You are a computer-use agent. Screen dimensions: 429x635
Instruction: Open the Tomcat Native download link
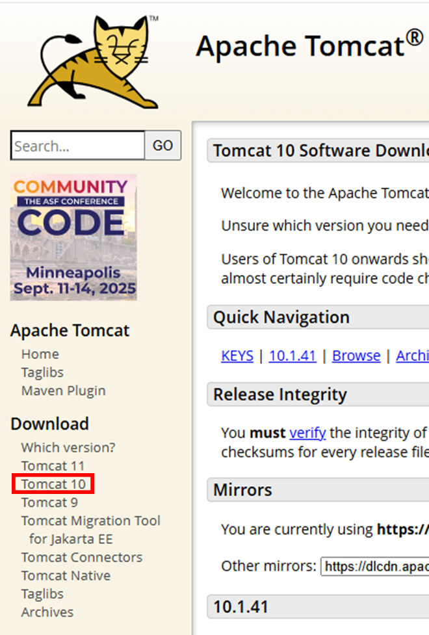(66, 575)
